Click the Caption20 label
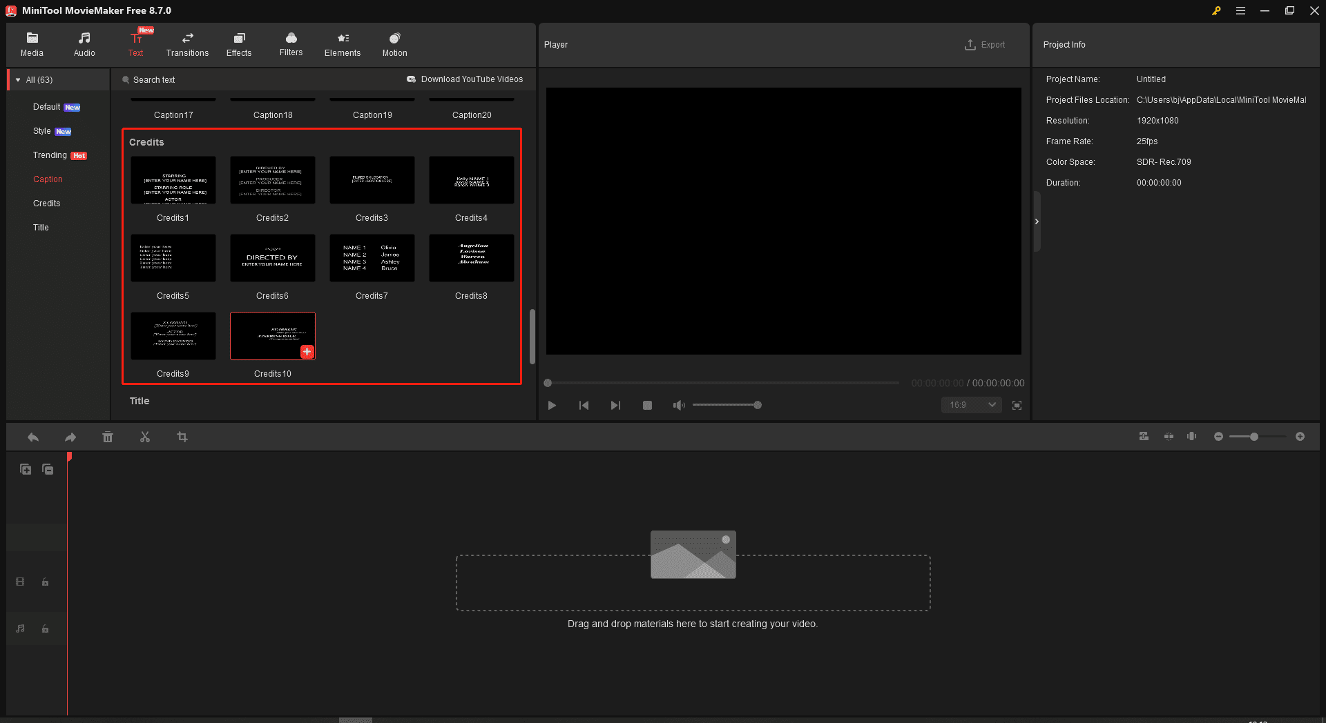The image size is (1326, 723). 472,115
